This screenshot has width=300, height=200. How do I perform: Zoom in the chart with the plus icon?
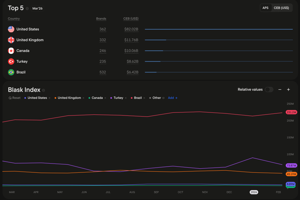click(288, 90)
